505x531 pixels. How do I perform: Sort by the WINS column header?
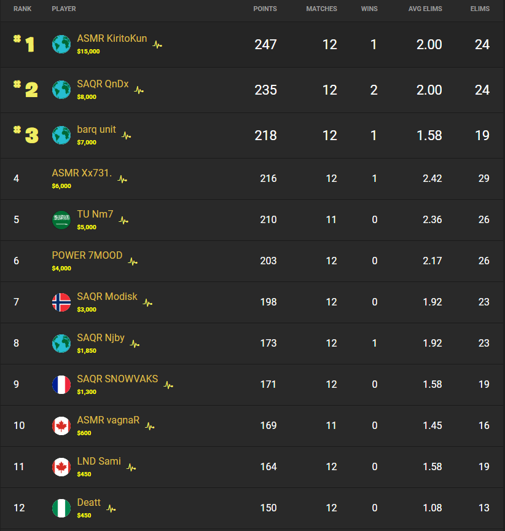click(369, 9)
